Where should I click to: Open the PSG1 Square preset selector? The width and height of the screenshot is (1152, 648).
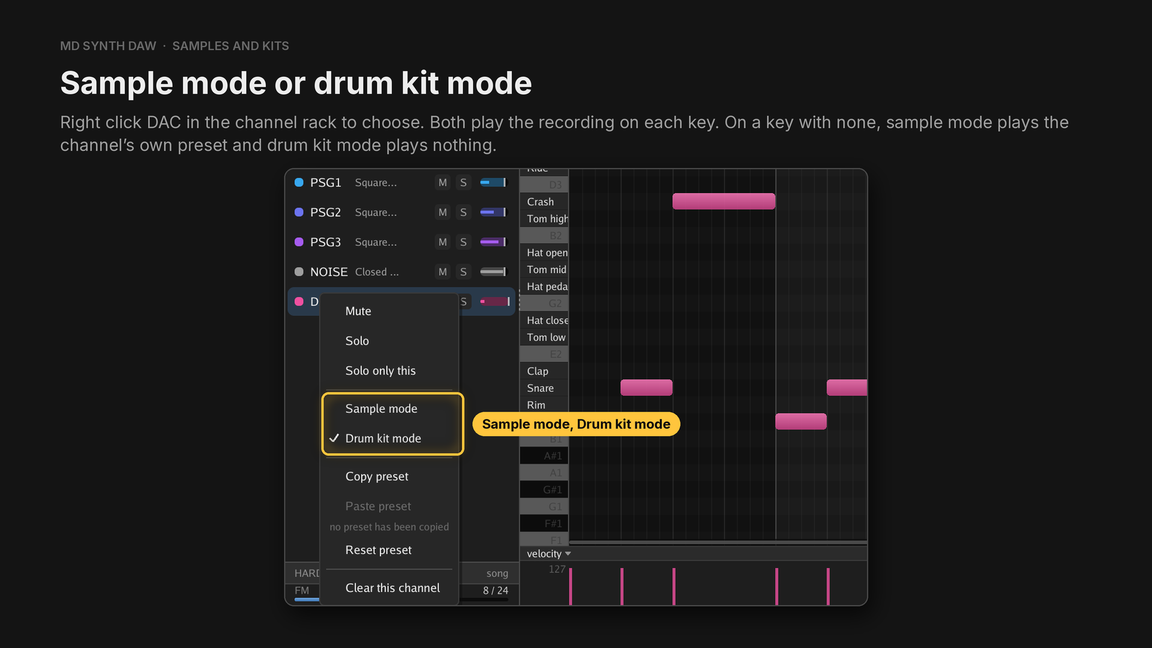coord(376,182)
